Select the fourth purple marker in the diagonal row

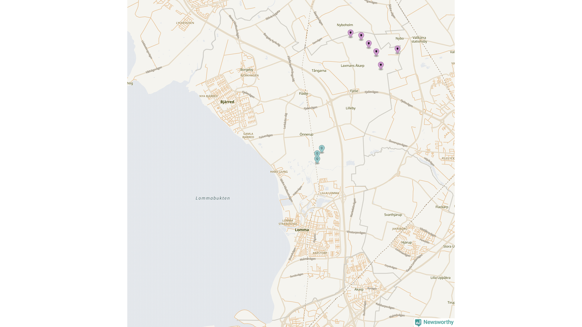click(376, 52)
